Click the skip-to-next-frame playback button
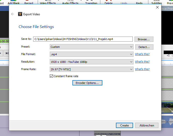173x136 pixels. click(7, 53)
